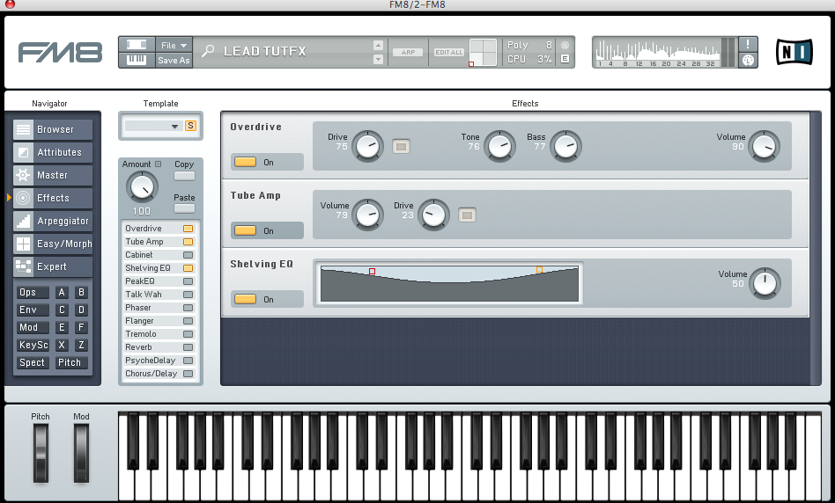Click the magnifier search icon by preset name
Image resolution: width=835 pixels, height=503 pixels.
click(x=208, y=51)
